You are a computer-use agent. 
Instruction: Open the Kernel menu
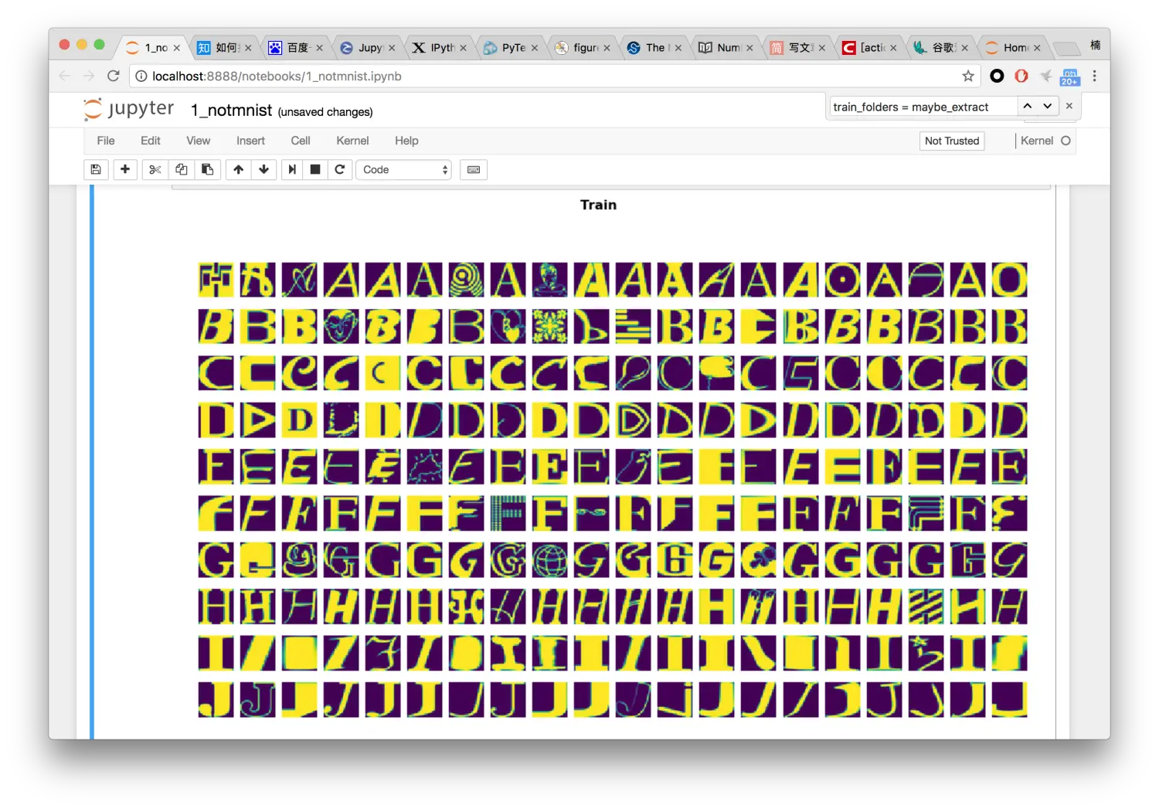[352, 141]
